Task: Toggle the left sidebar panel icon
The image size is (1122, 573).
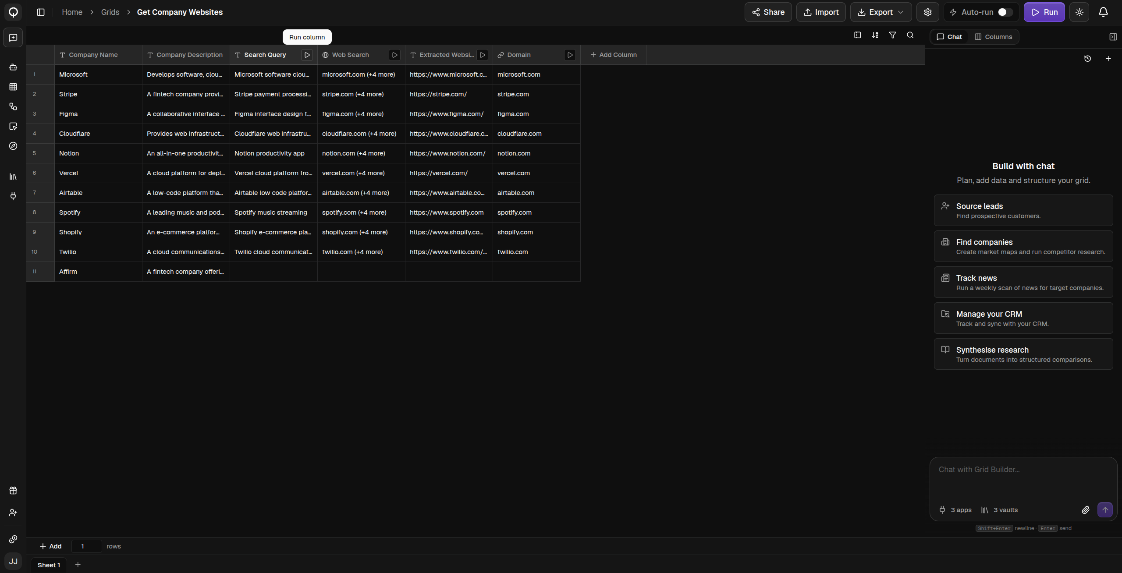Action: point(41,12)
